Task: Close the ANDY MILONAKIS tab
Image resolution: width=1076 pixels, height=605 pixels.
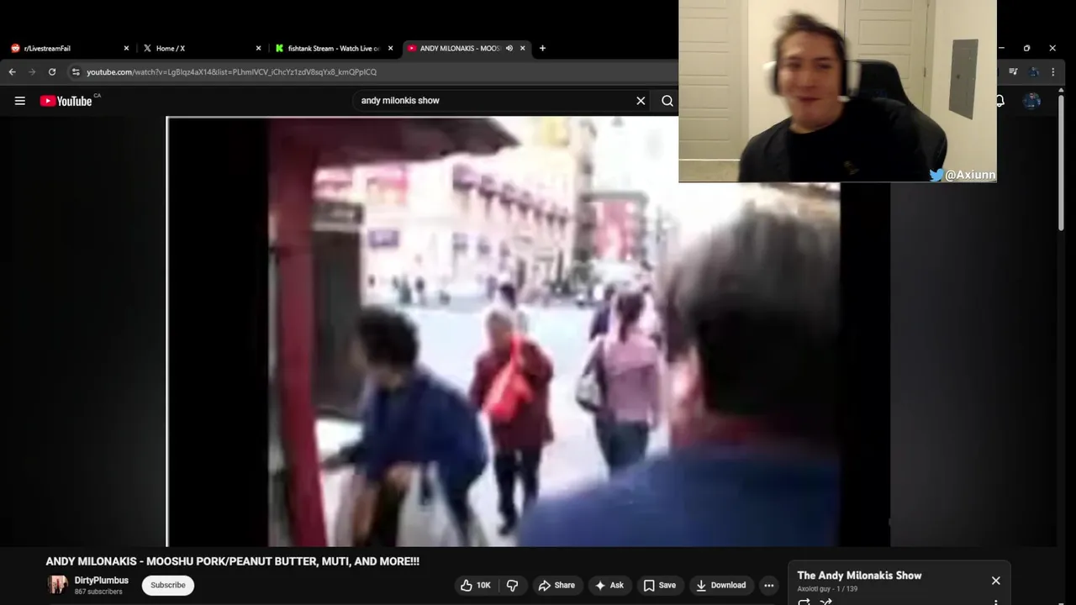Action: point(522,49)
